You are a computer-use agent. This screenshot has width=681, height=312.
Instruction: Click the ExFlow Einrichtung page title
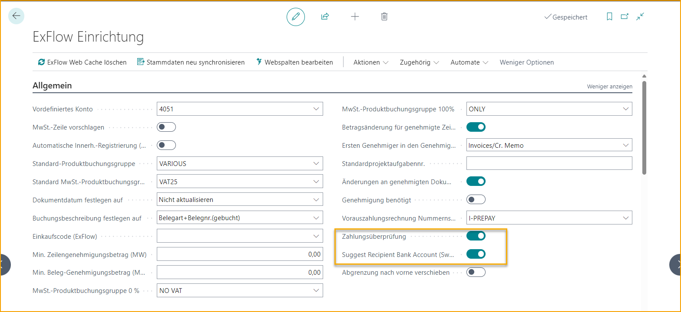click(88, 37)
